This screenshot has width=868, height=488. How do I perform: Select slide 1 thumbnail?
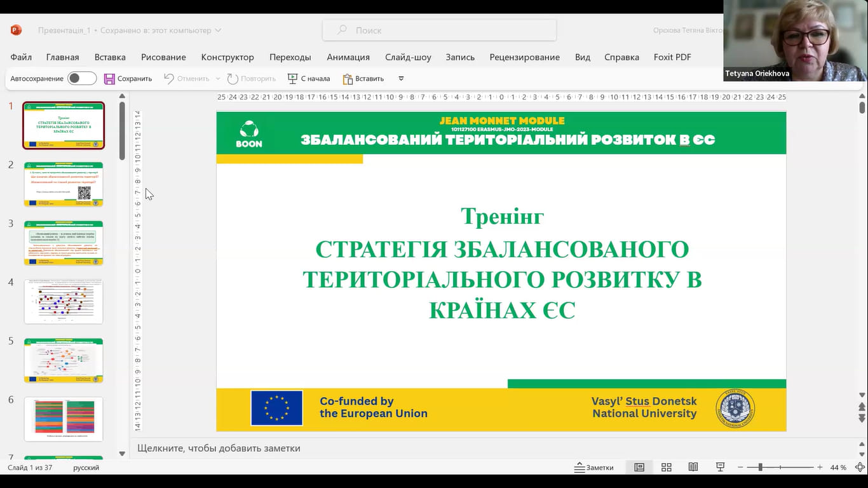pos(64,125)
